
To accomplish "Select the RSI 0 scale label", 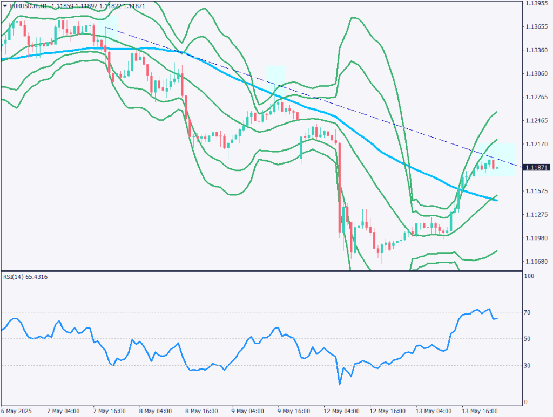I will coord(526,402).
